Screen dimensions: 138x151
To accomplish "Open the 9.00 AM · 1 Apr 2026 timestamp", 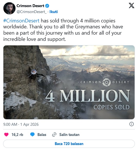I will 21,124.
